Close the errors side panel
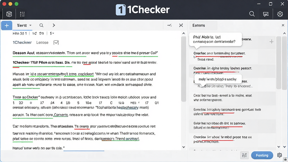 click(283, 25)
